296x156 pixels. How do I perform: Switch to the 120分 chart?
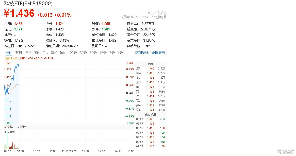point(73,53)
